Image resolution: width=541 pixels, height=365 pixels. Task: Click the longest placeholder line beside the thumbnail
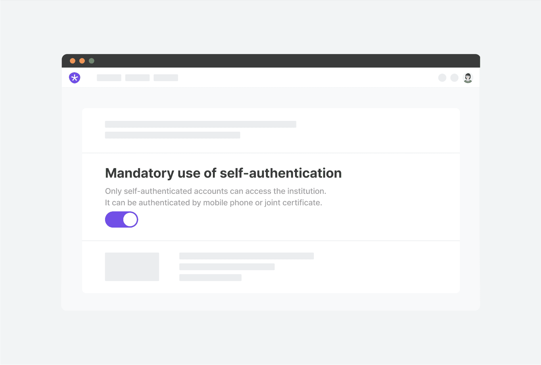[x=246, y=256]
